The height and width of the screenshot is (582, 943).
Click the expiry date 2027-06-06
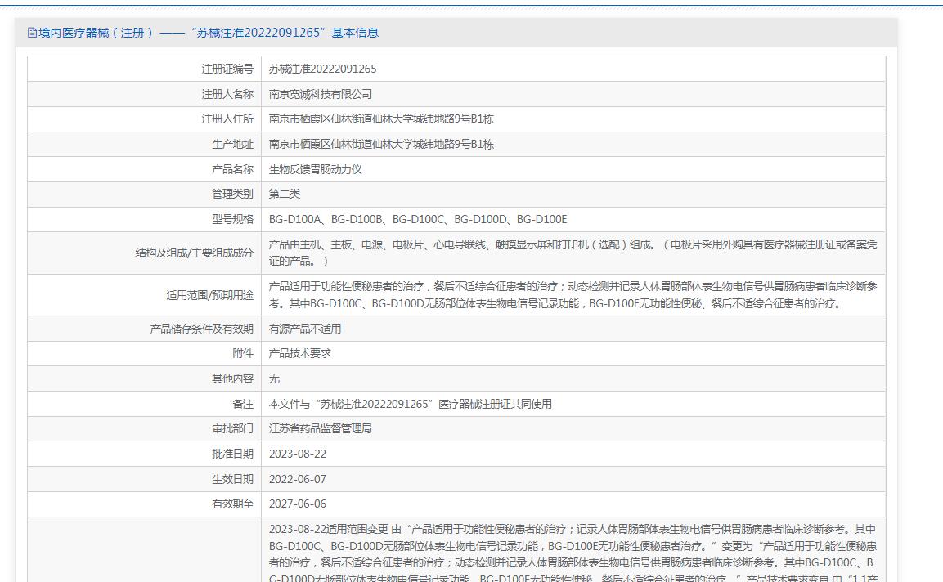point(297,504)
